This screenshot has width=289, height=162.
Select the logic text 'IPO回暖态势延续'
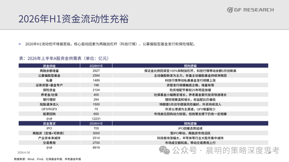(190, 128)
